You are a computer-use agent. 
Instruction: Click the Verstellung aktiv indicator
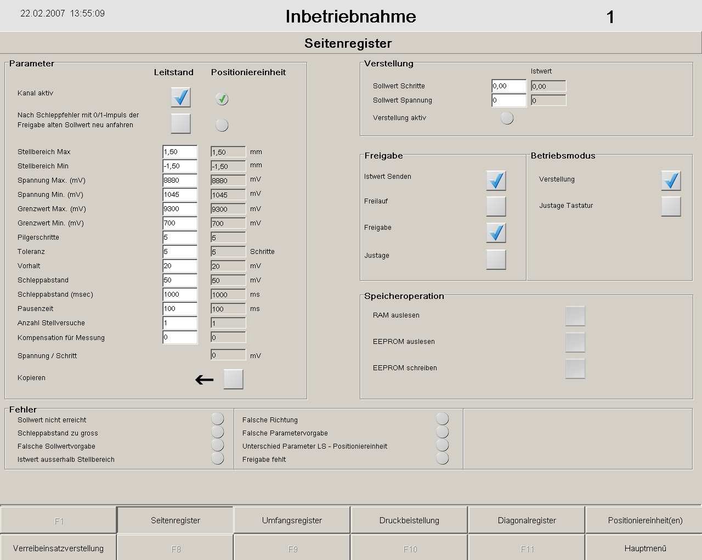507,118
